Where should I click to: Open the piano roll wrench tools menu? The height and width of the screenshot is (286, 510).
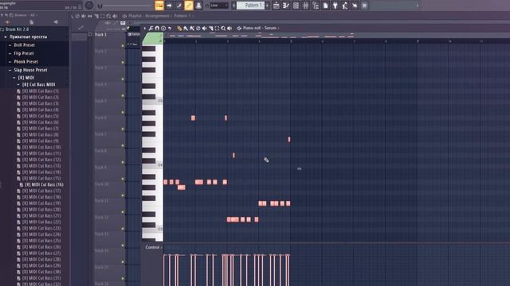click(151, 29)
